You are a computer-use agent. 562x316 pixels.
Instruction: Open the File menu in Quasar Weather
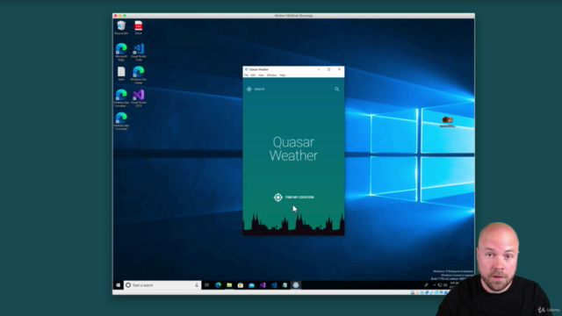pyautogui.click(x=246, y=75)
